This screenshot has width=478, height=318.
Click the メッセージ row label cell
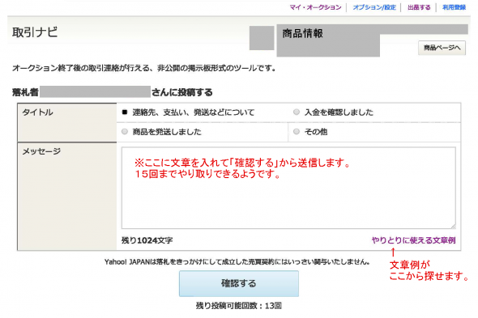click(x=67, y=196)
